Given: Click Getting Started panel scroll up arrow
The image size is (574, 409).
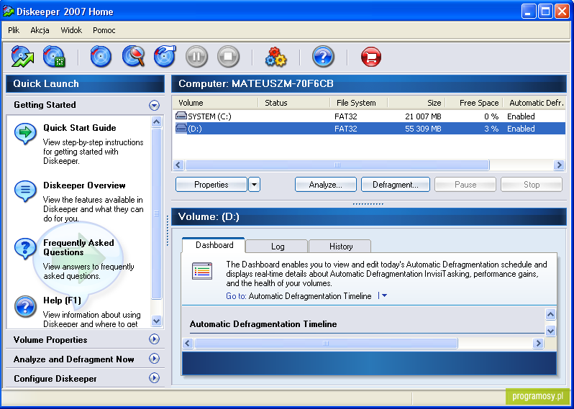Looking at the screenshot, I should [x=156, y=121].
